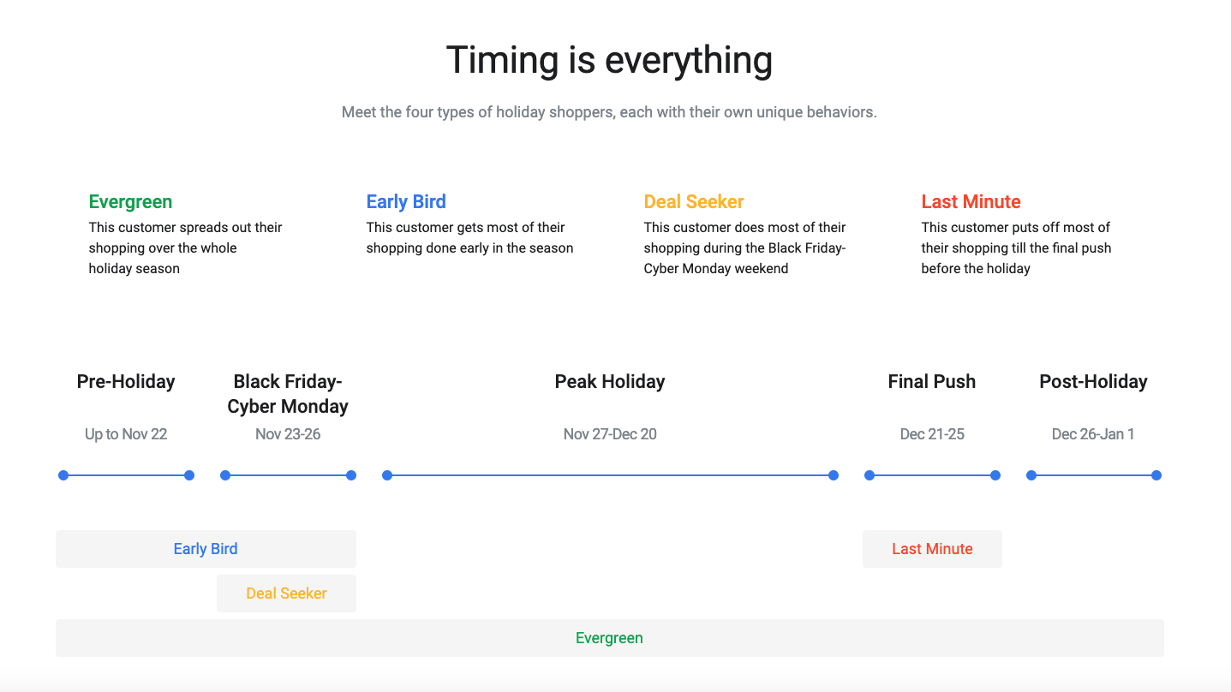This screenshot has width=1231, height=692.
Task: Click the Post-Holiday timeline end dot
Action: [x=1156, y=475]
